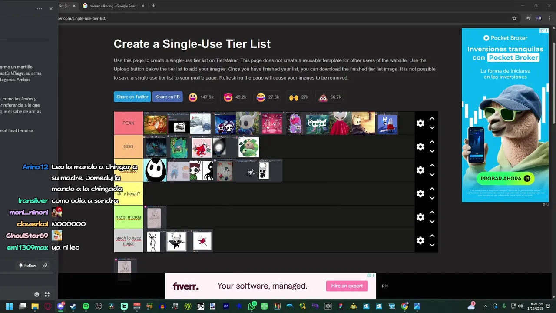Open settings gear for the PEAK tier row
This screenshot has width=556, height=313.
pos(420,123)
